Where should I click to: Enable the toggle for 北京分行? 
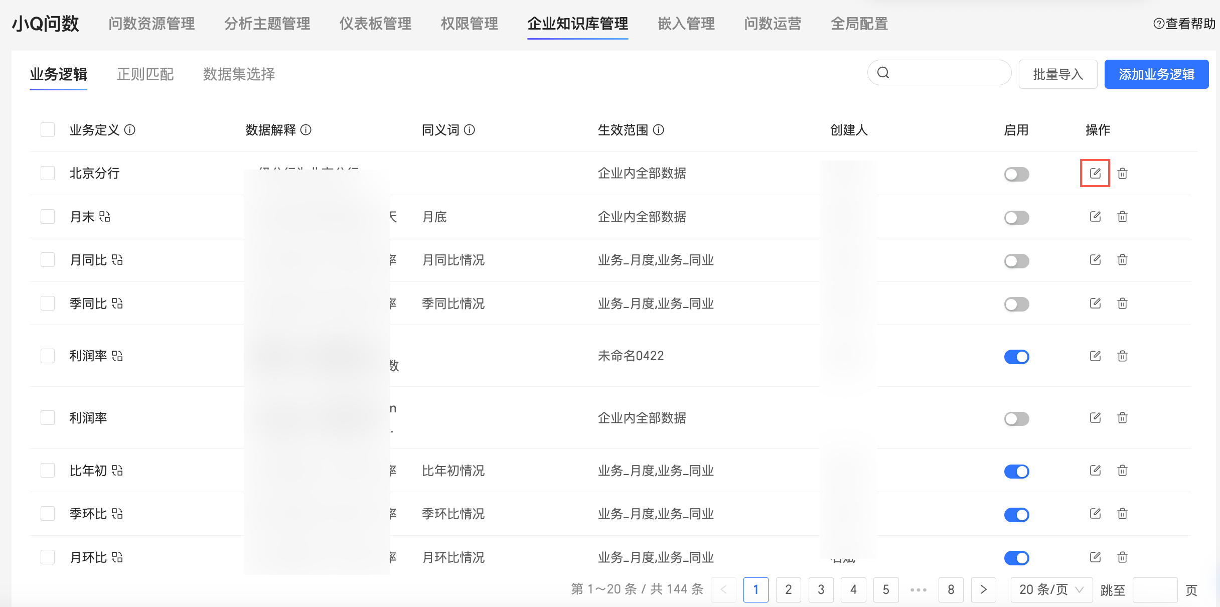point(1016,174)
